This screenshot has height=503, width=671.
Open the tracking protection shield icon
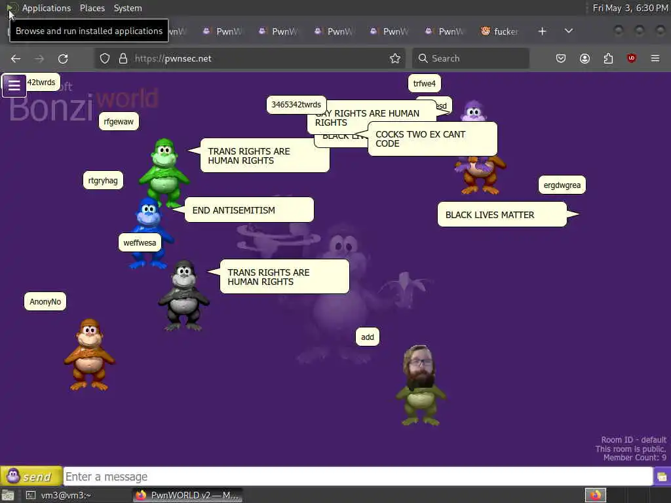tap(105, 58)
